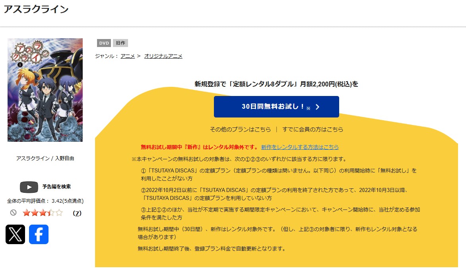466x274 pixels.
Task: Clear the rating with the no-symbol icon
Action: tap(13, 213)
